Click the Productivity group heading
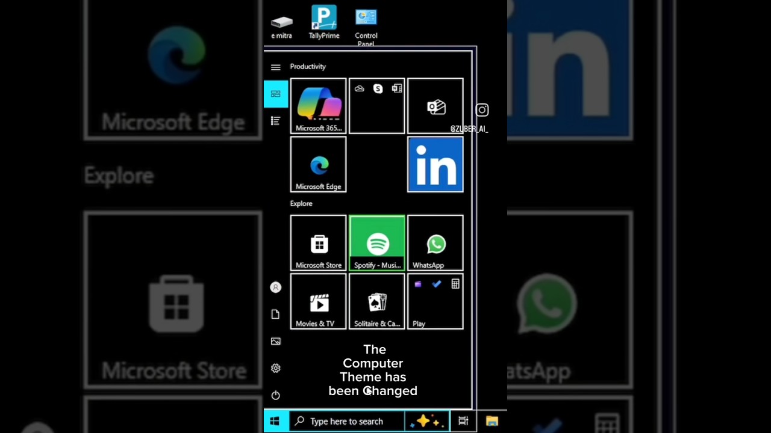 tap(308, 67)
